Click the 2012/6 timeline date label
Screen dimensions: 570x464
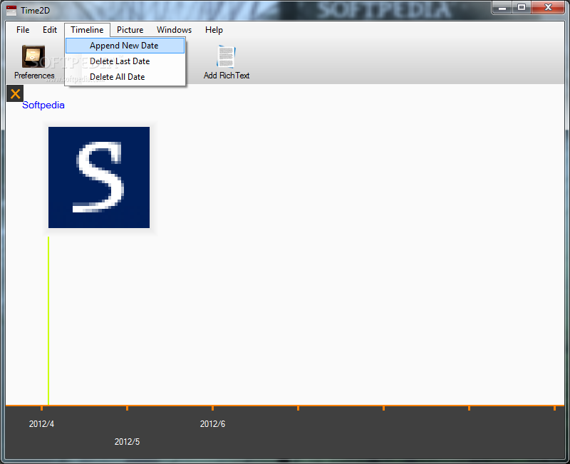coord(212,423)
